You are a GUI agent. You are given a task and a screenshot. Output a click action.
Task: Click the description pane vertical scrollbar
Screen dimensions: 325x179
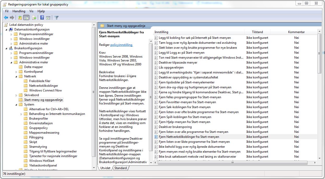point(151,97)
